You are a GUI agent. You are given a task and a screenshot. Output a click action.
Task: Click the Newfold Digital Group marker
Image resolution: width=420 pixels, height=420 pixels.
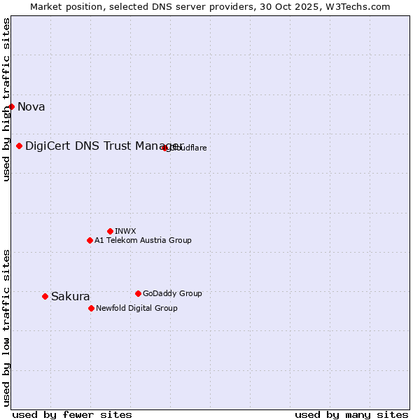click(91, 308)
